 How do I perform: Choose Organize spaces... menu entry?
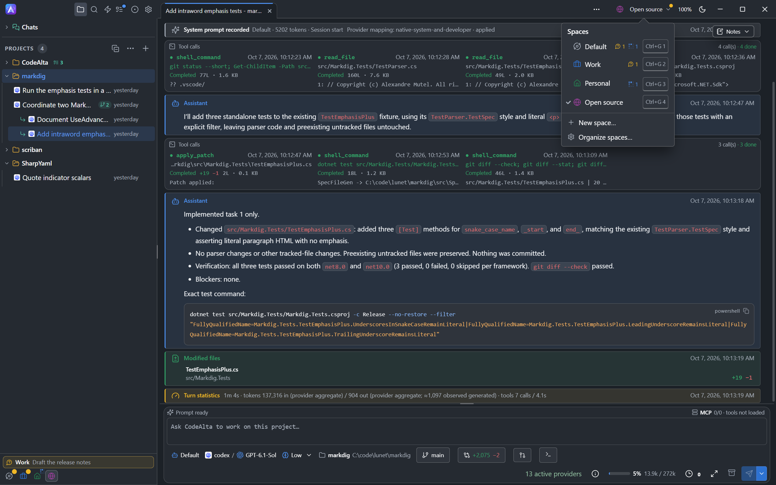[618, 137]
